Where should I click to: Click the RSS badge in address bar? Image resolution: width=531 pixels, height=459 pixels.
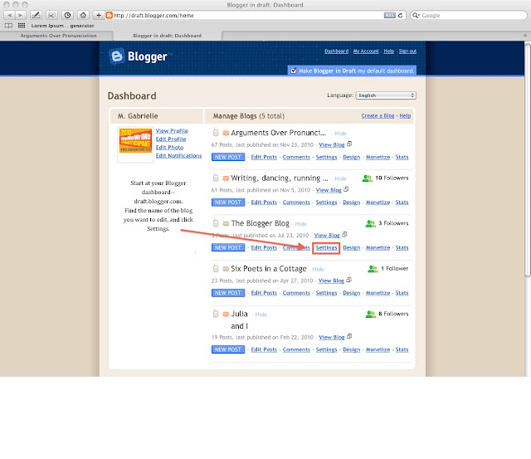pos(389,15)
